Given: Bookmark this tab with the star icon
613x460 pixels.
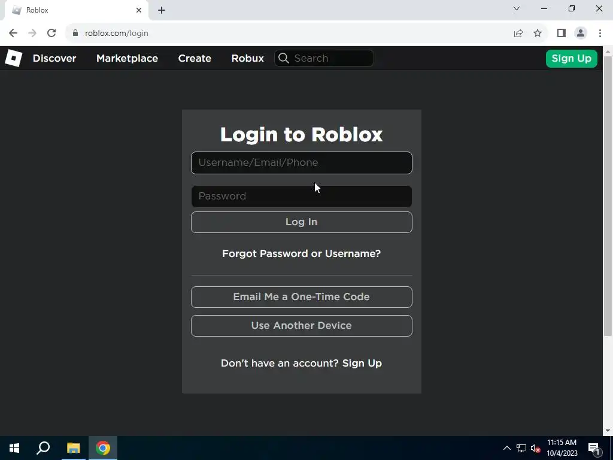Looking at the screenshot, I should (x=538, y=34).
